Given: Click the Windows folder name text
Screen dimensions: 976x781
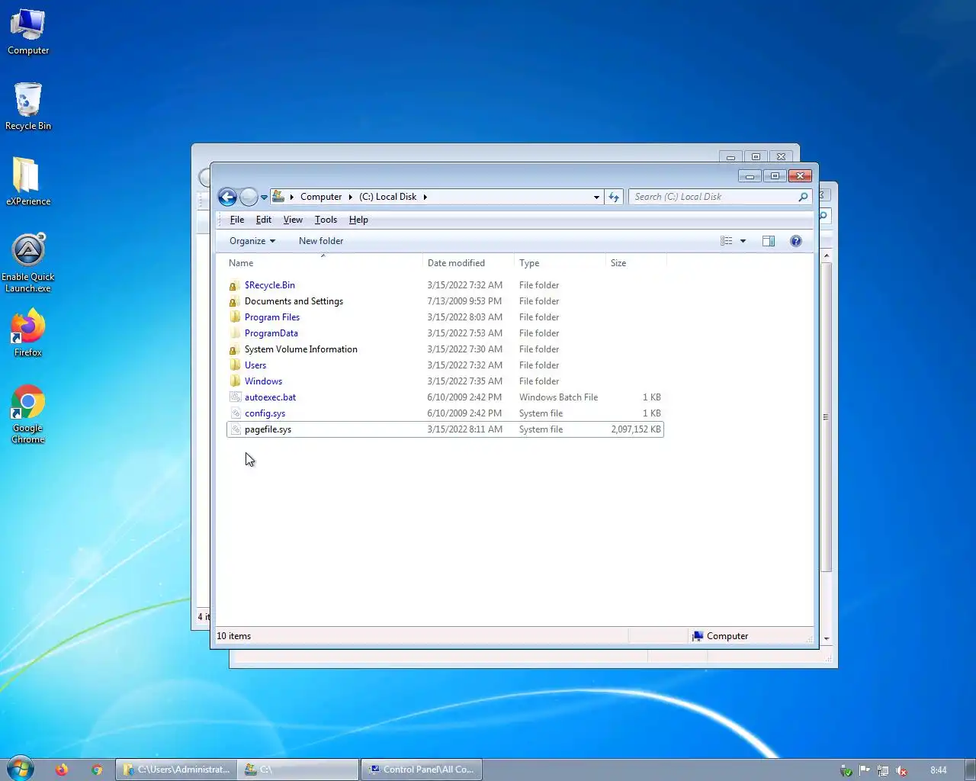Looking at the screenshot, I should (x=263, y=381).
